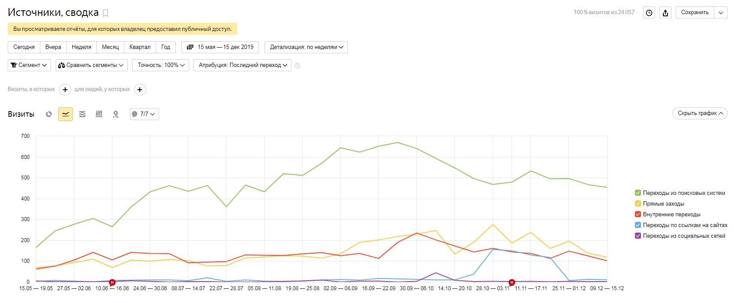Switch to the stacked area chart view
This screenshot has height=303, width=737.
tap(82, 114)
